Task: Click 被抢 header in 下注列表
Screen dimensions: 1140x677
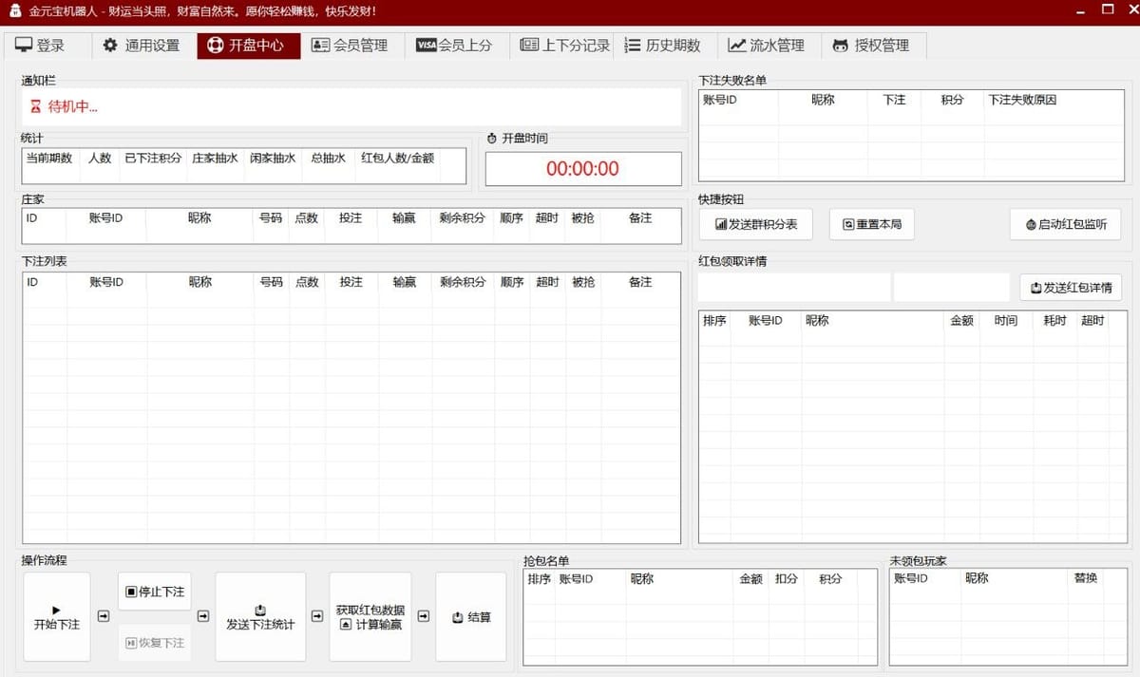Action: (583, 282)
